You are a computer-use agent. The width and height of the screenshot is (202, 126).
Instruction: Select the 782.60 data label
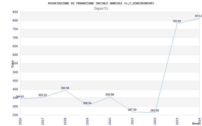tap(177, 21)
